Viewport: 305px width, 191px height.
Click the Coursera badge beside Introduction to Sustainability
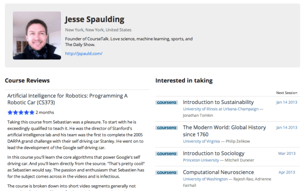pyautogui.click(x=166, y=102)
